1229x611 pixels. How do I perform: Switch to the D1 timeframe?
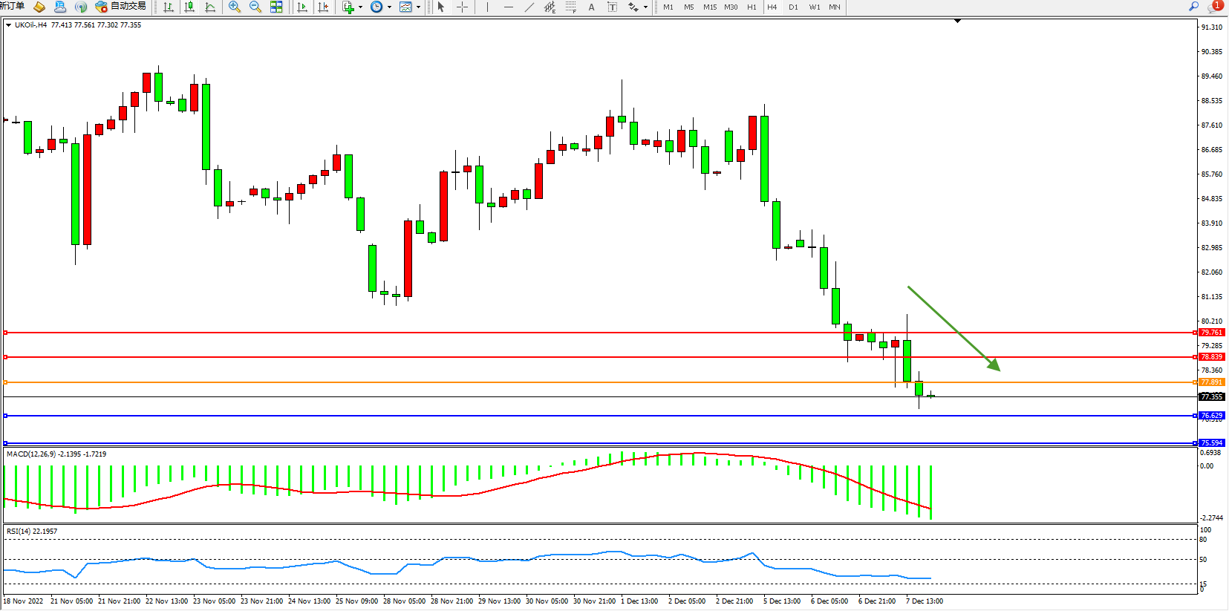[793, 7]
